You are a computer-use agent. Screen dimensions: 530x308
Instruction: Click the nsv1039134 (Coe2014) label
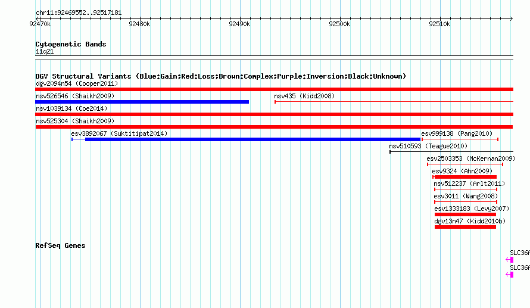(x=71, y=108)
